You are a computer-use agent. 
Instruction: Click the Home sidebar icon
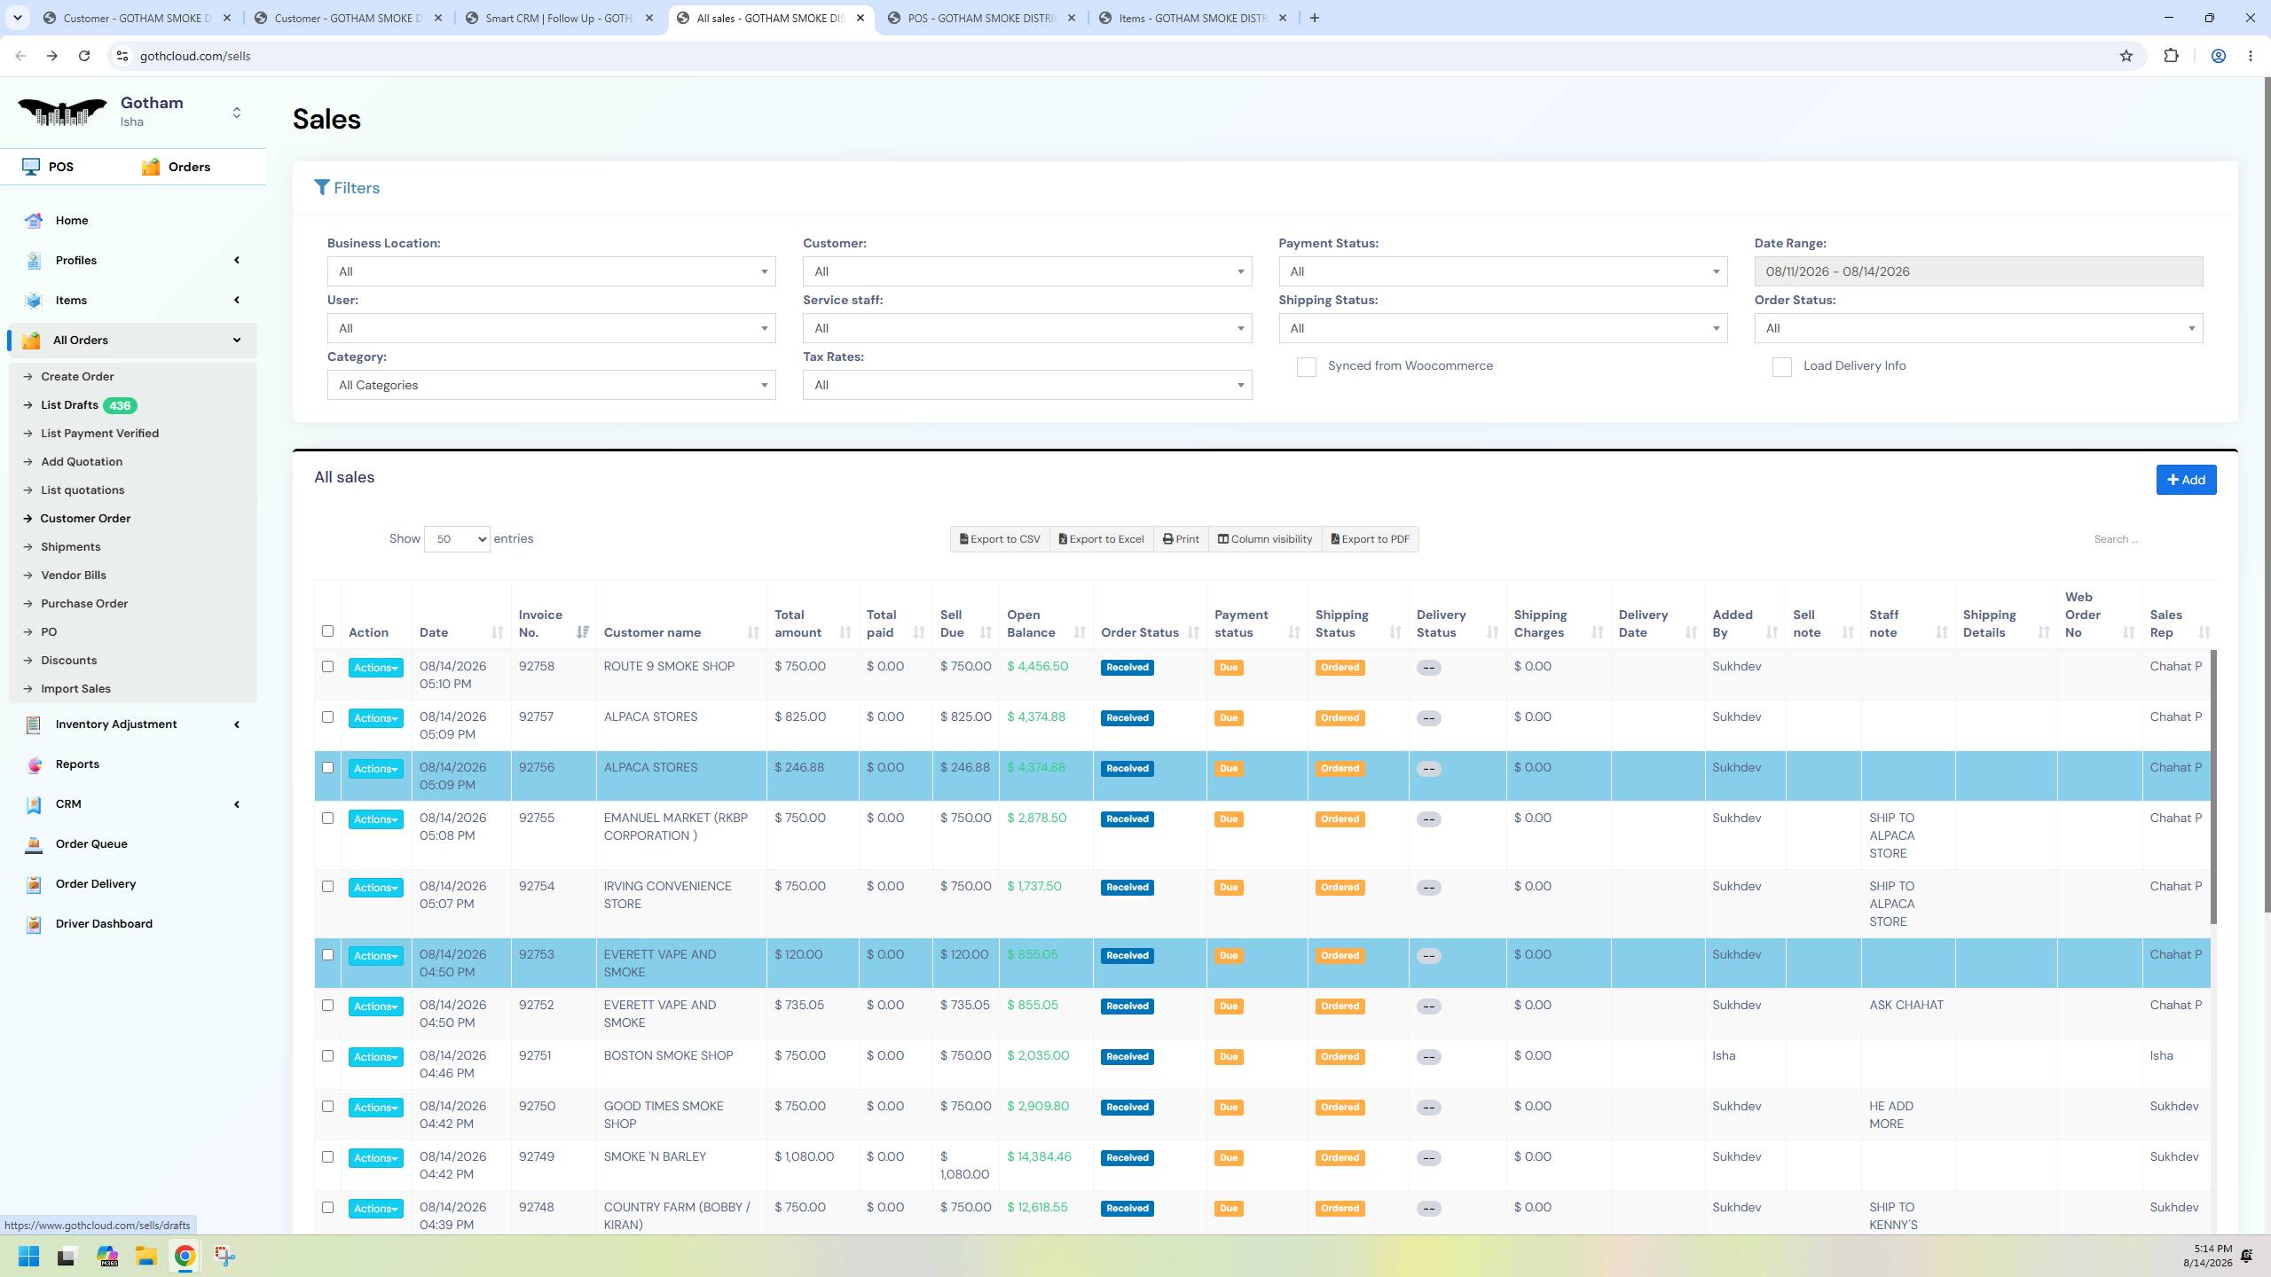tap(34, 221)
